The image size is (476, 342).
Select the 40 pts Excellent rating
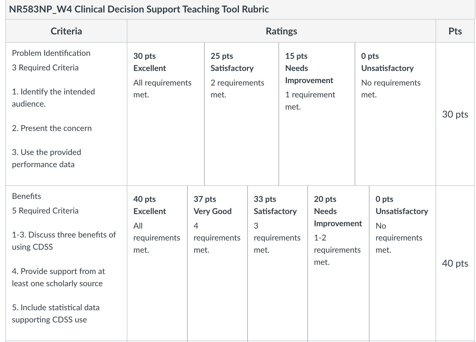[157, 263]
